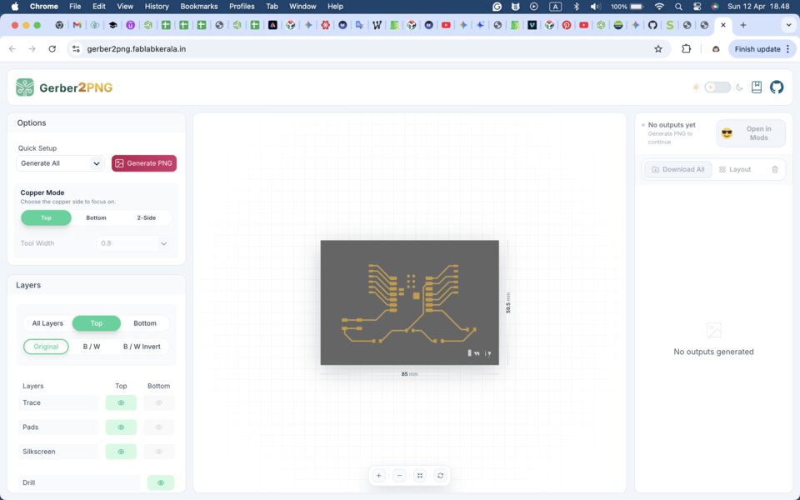Open Chrome three-dot menu beside Finish update
The height and width of the screenshot is (500, 800).
[x=788, y=49]
